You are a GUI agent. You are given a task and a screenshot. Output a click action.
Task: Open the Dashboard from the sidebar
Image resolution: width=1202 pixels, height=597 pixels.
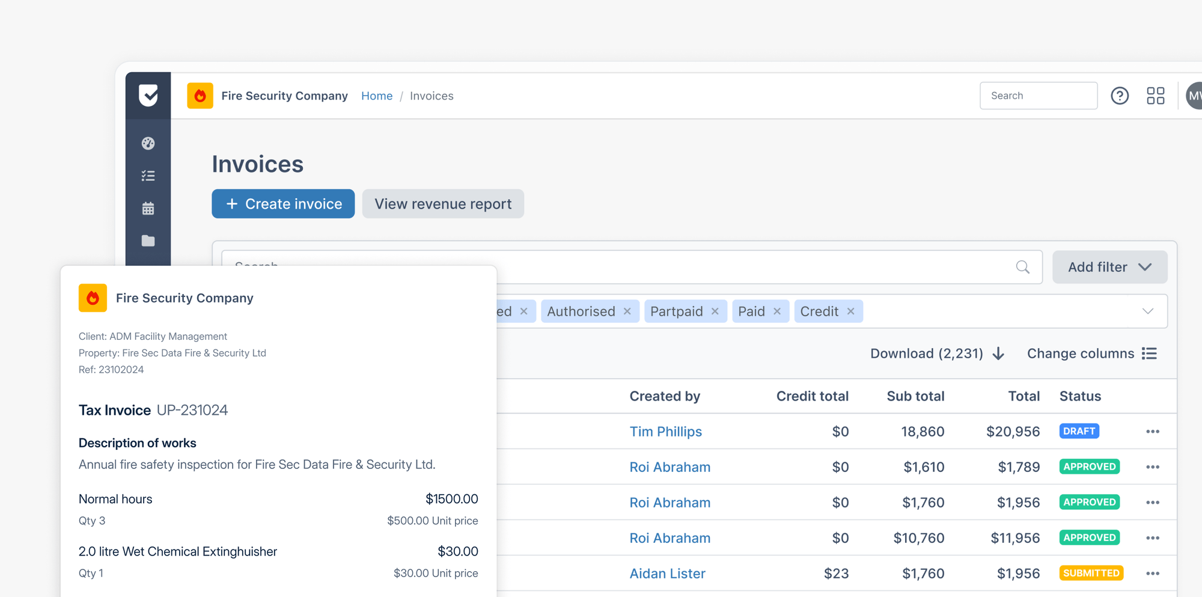click(148, 143)
